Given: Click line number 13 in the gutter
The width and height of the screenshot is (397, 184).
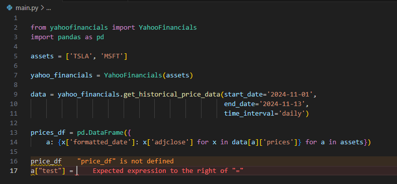Looking at the screenshot, I should pyautogui.click(x=14, y=133).
